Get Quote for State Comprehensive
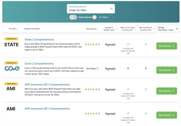Image resolution: width=181 pixels, height=126 pixels. (x=167, y=46)
